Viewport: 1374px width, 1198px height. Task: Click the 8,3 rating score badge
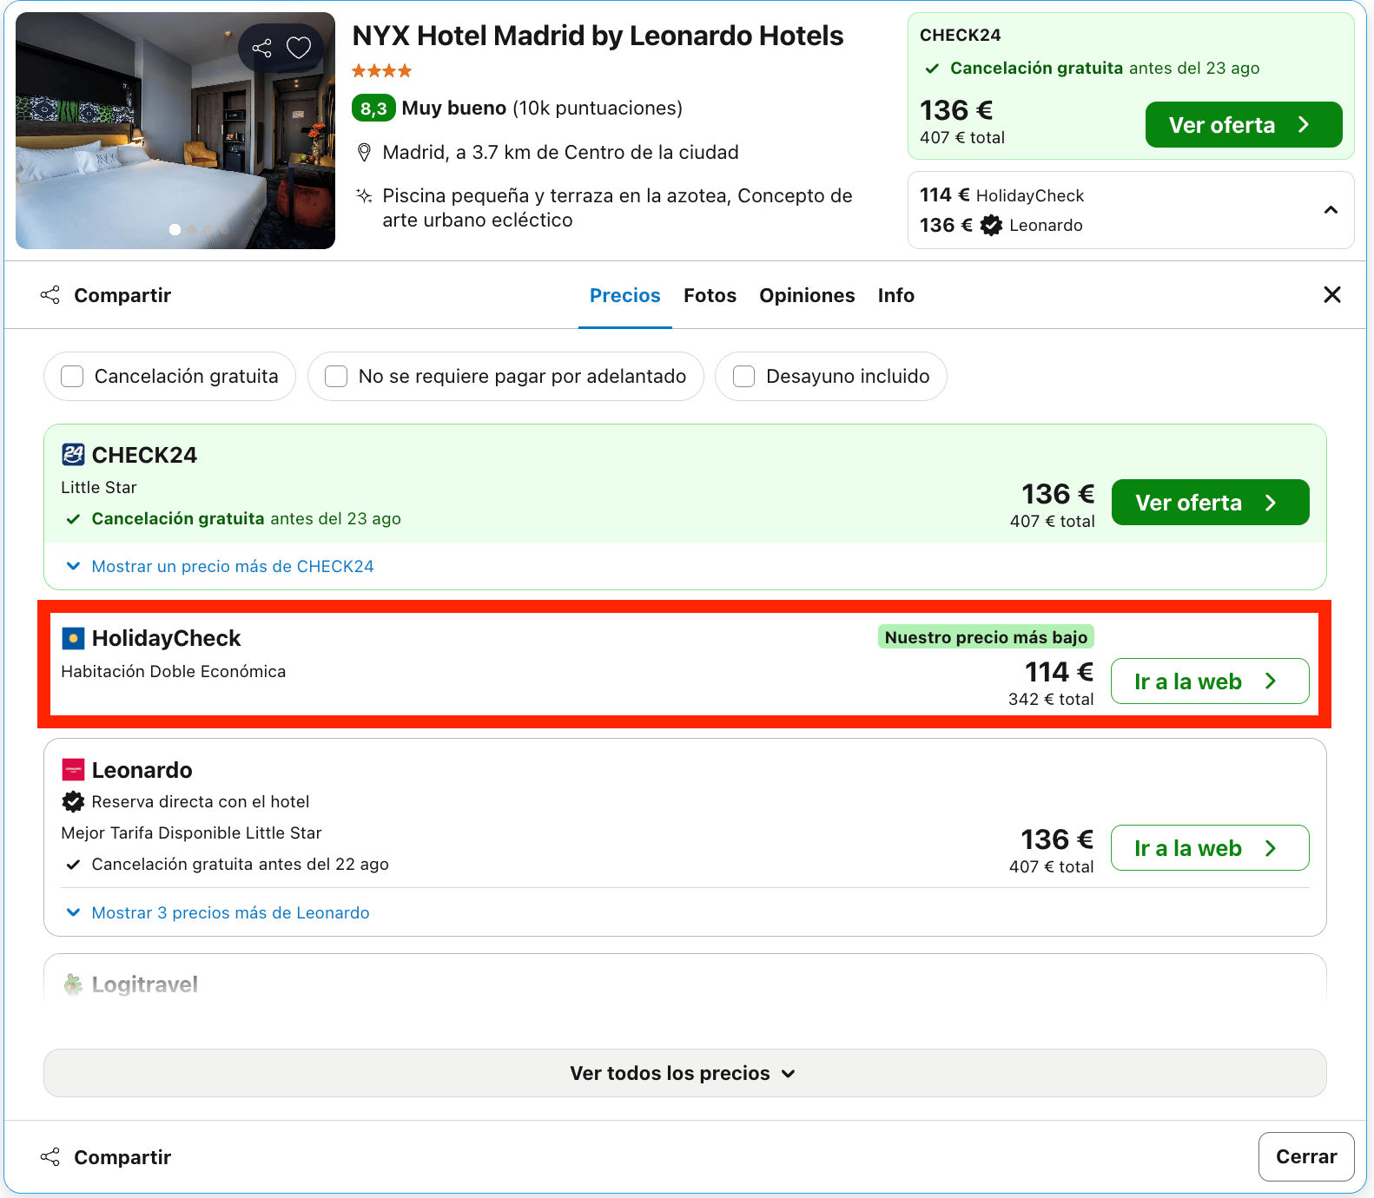pos(373,109)
